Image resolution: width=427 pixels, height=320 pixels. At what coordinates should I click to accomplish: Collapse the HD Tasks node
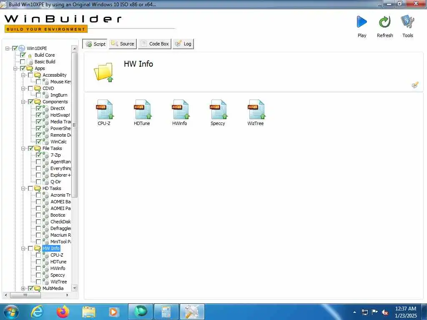click(23, 189)
